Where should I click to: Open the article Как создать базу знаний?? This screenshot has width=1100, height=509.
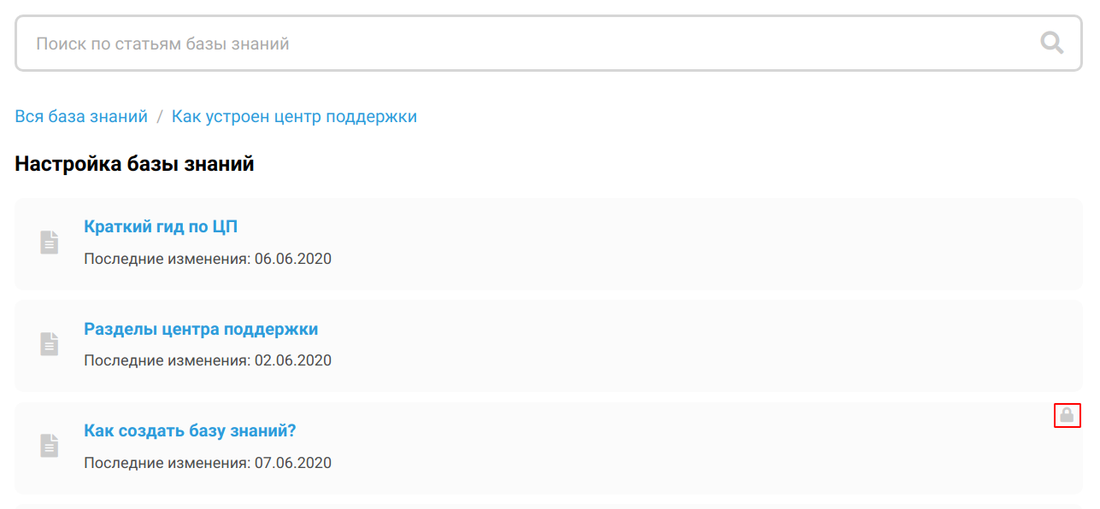[x=190, y=430]
